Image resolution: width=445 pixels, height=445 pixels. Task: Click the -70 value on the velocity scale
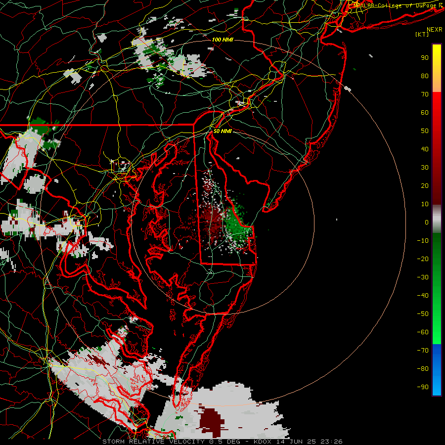coord(423,351)
